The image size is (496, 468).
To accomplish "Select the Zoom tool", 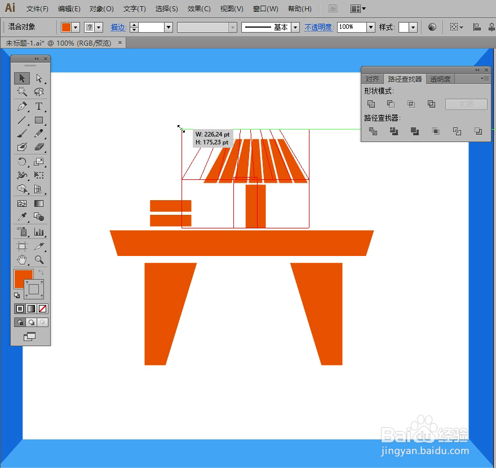I will pos(39,260).
